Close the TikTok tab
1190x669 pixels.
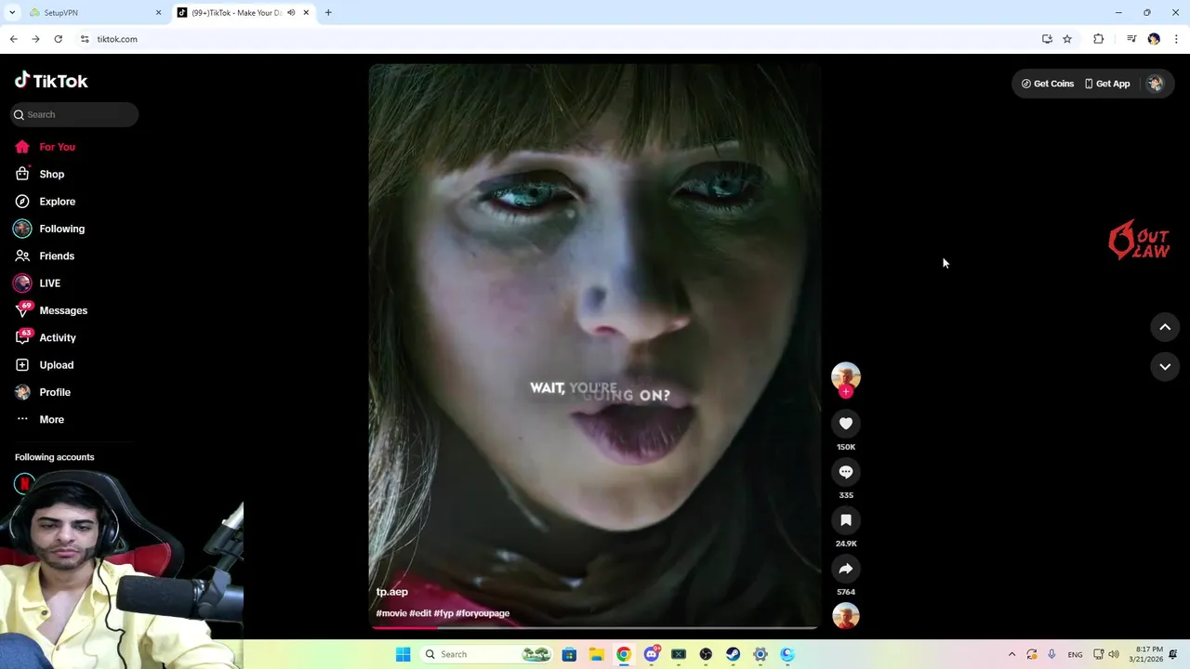tap(306, 13)
